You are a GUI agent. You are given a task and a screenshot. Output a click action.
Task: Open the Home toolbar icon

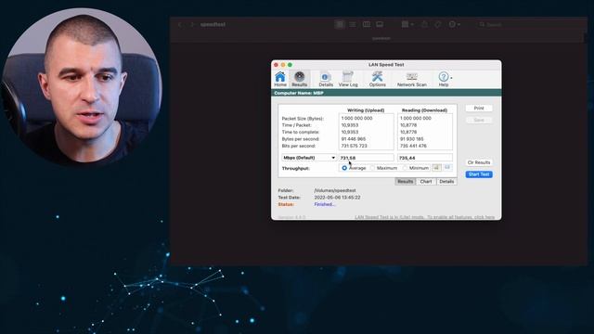[280, 79]
